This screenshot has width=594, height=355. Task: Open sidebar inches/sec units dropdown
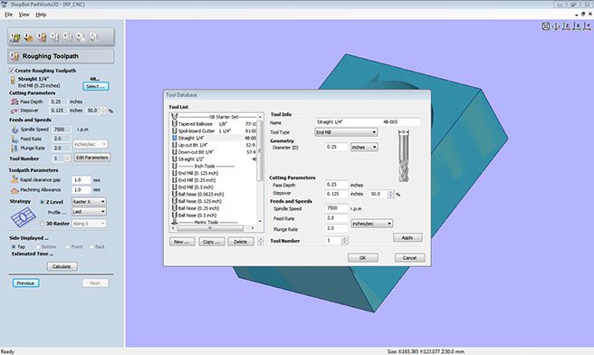click(90, 144)
